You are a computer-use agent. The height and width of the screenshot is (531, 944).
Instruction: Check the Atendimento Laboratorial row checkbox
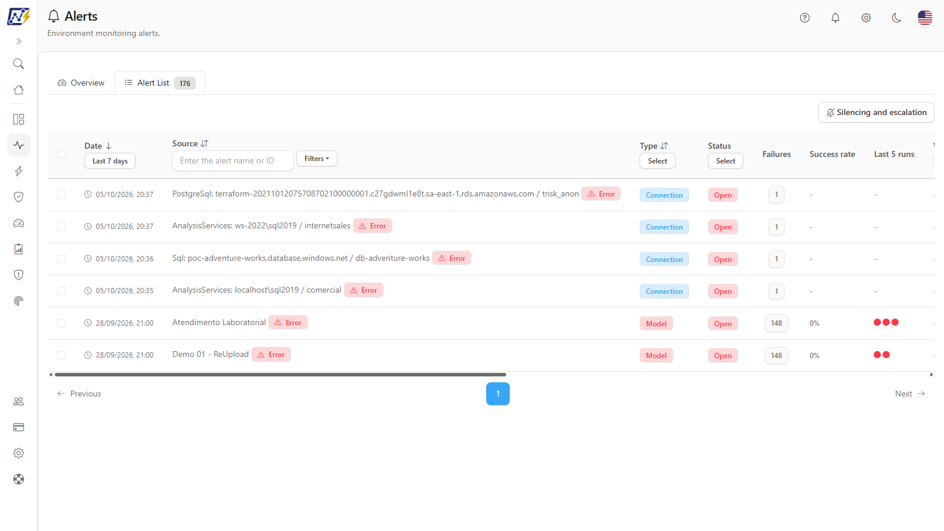pyautogui.click(x=61, y=323)
